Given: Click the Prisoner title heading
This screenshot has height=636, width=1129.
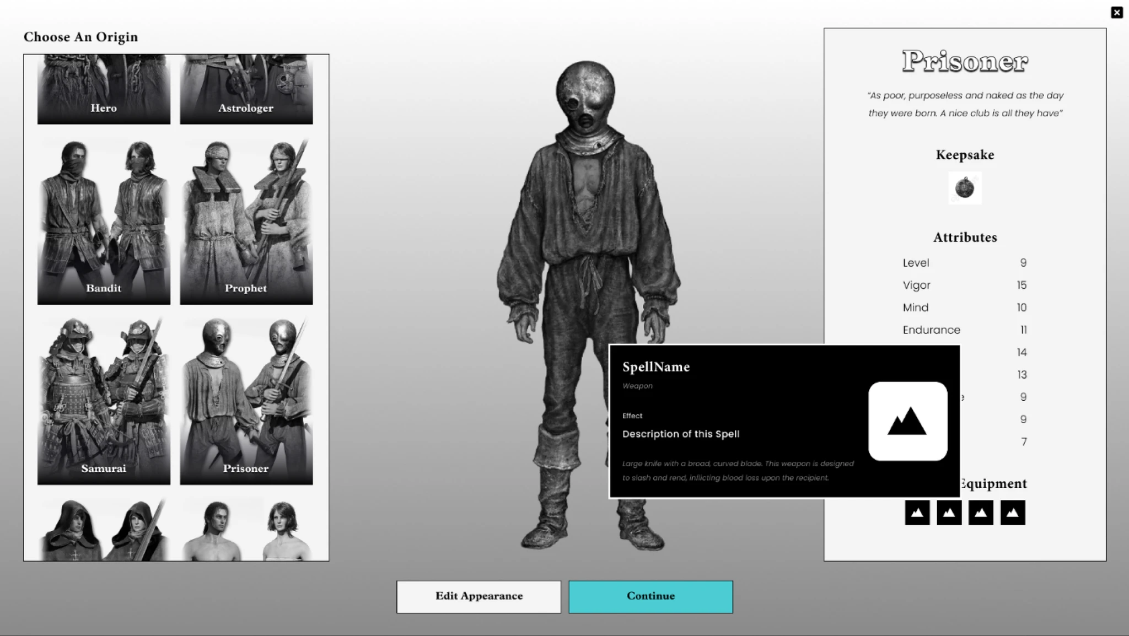Looking at the screenshot, I should (965, 61).
